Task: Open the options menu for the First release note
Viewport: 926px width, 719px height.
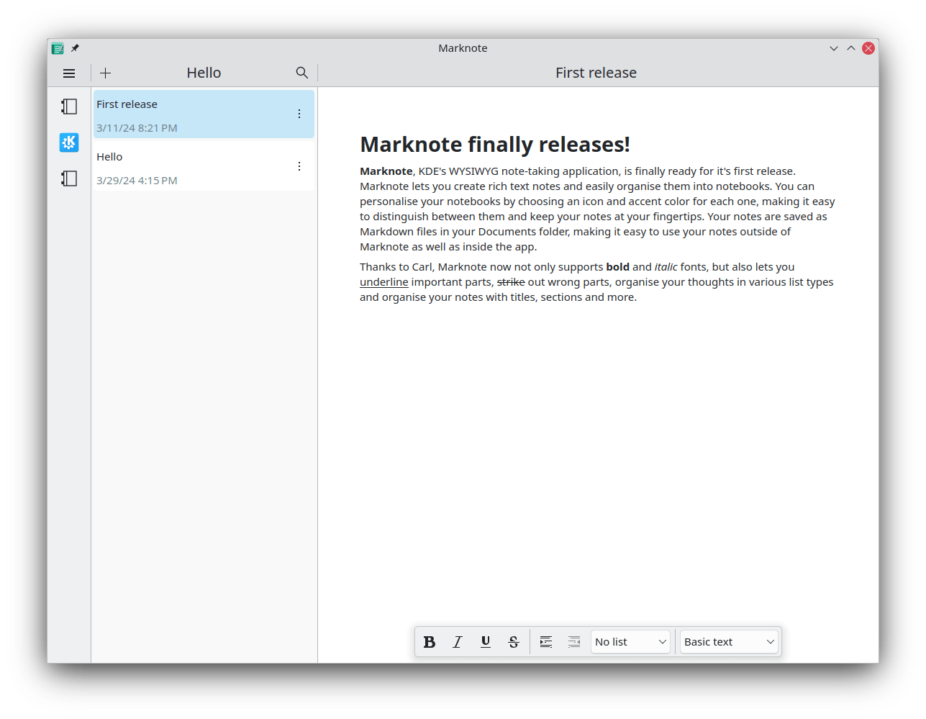Action: pyautogui.click(x=299, y=113)
